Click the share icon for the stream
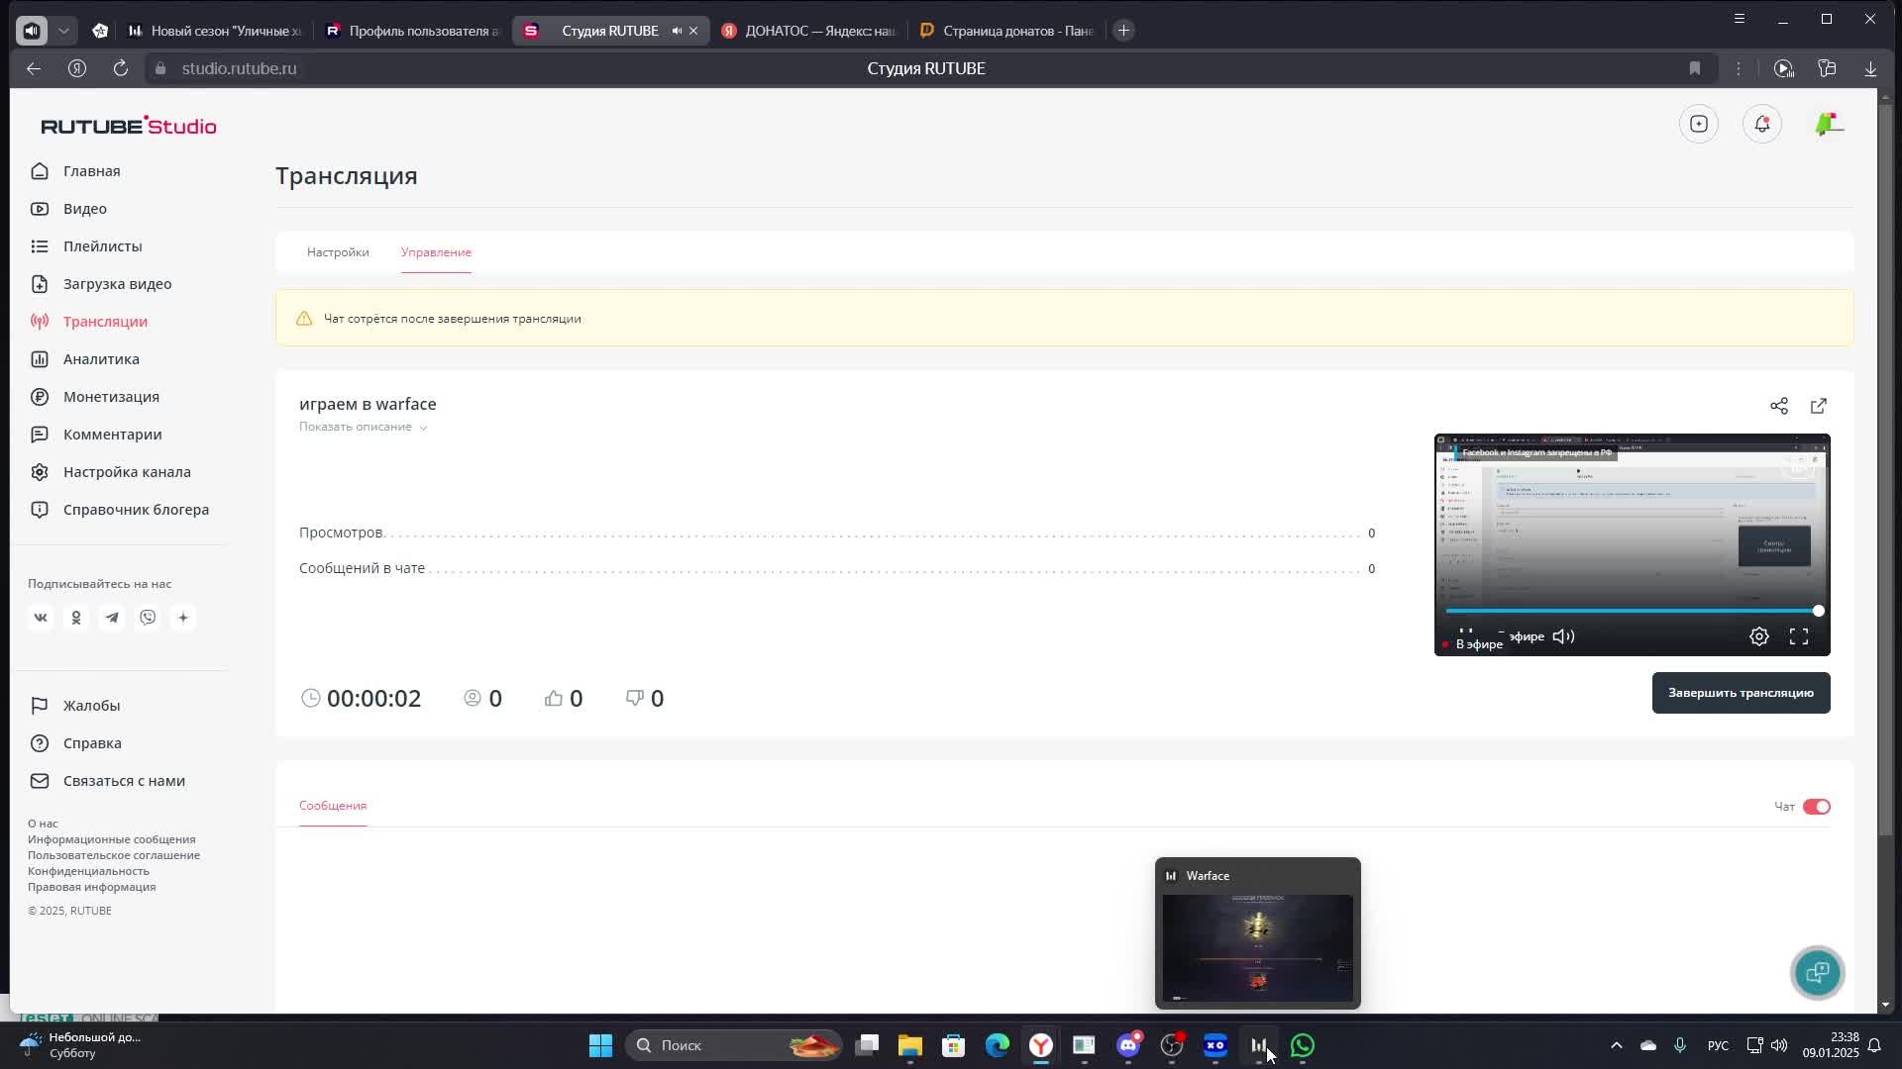Viewport: 1902px width, 1069px height. (1778, 406)
